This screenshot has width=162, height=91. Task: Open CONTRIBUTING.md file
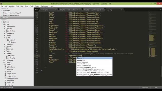point(12,78)
